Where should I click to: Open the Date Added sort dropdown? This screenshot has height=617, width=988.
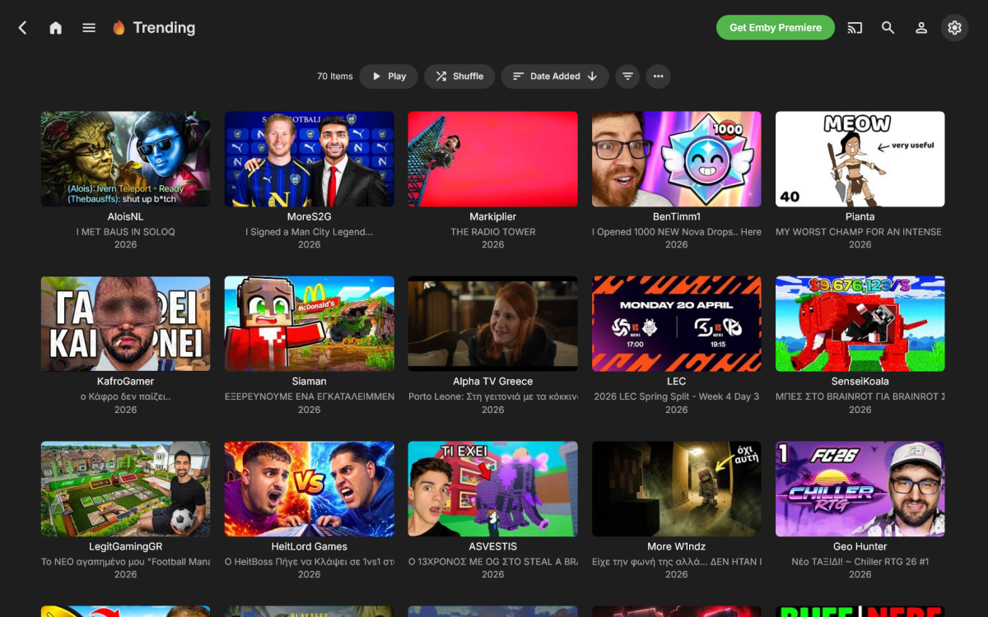[x=555, y=77]
